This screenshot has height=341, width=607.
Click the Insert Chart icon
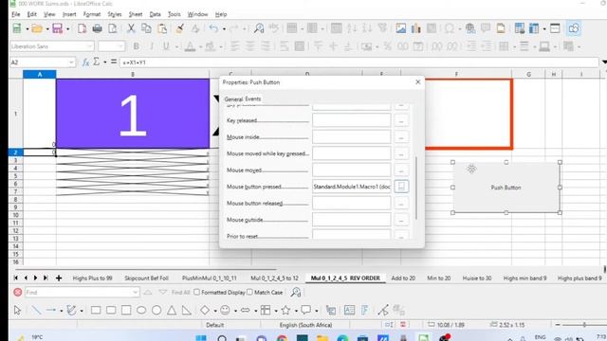416,28
